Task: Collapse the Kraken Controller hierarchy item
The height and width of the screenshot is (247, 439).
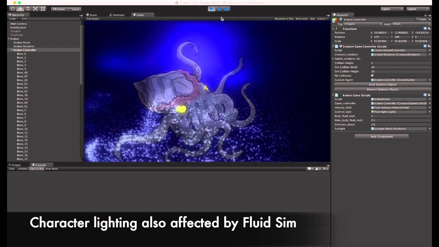Action: coord(12,50)
